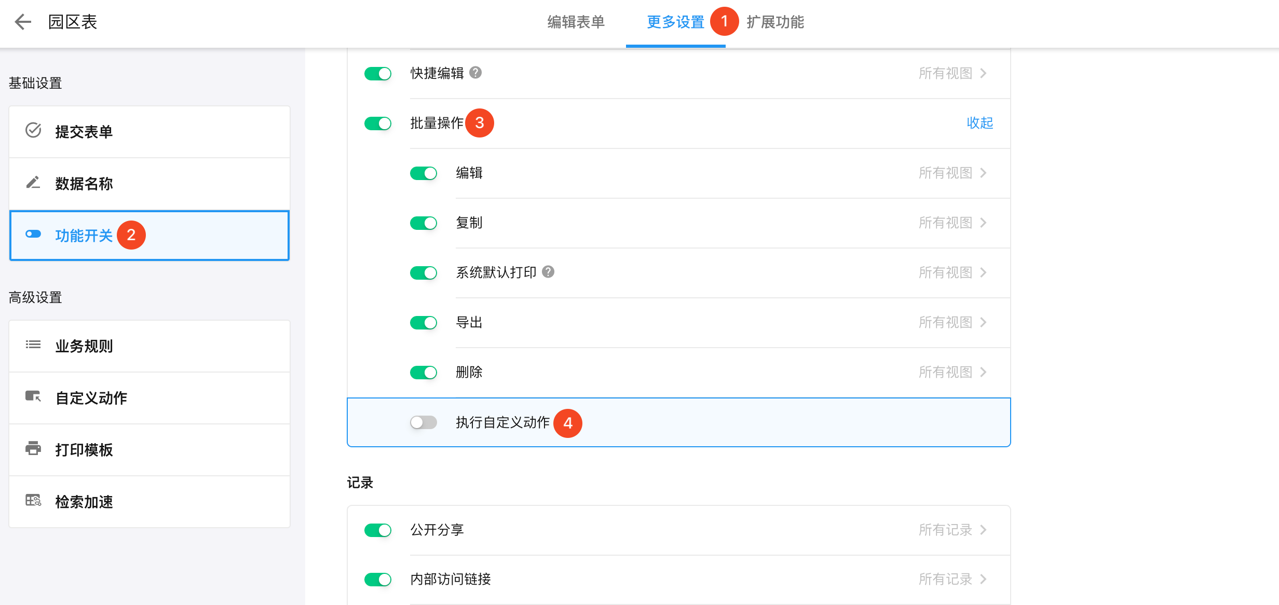Enable the 执行自定义动作 toggle

click(424, 422)
